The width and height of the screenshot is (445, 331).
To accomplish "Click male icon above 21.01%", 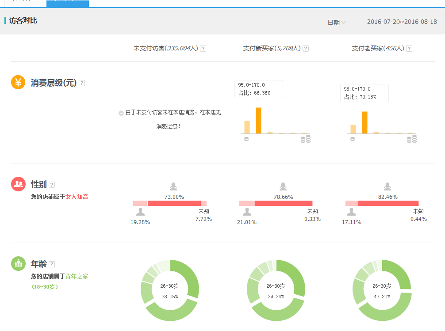I will [247, 212].
